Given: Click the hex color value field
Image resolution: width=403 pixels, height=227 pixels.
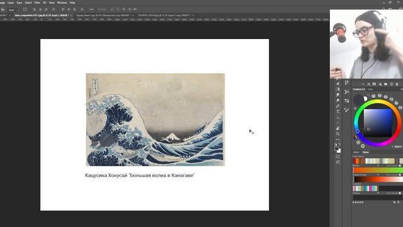Looking at the screenshot, I should (x=398, y=147).
